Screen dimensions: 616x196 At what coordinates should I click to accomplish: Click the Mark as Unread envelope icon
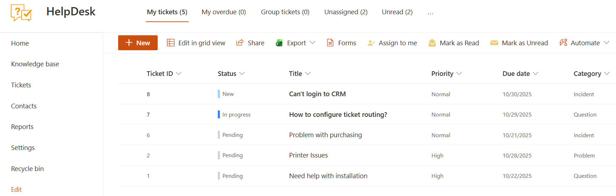pyautogui.click(x=494, y=43)
